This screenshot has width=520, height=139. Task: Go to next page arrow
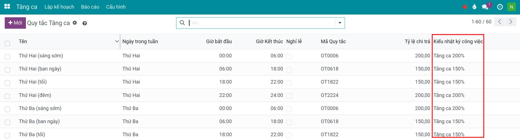(x=511, y=22)
